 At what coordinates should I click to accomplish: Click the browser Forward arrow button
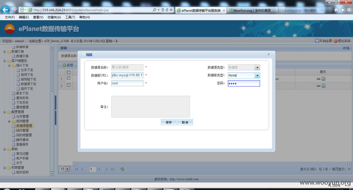point(14,10)
